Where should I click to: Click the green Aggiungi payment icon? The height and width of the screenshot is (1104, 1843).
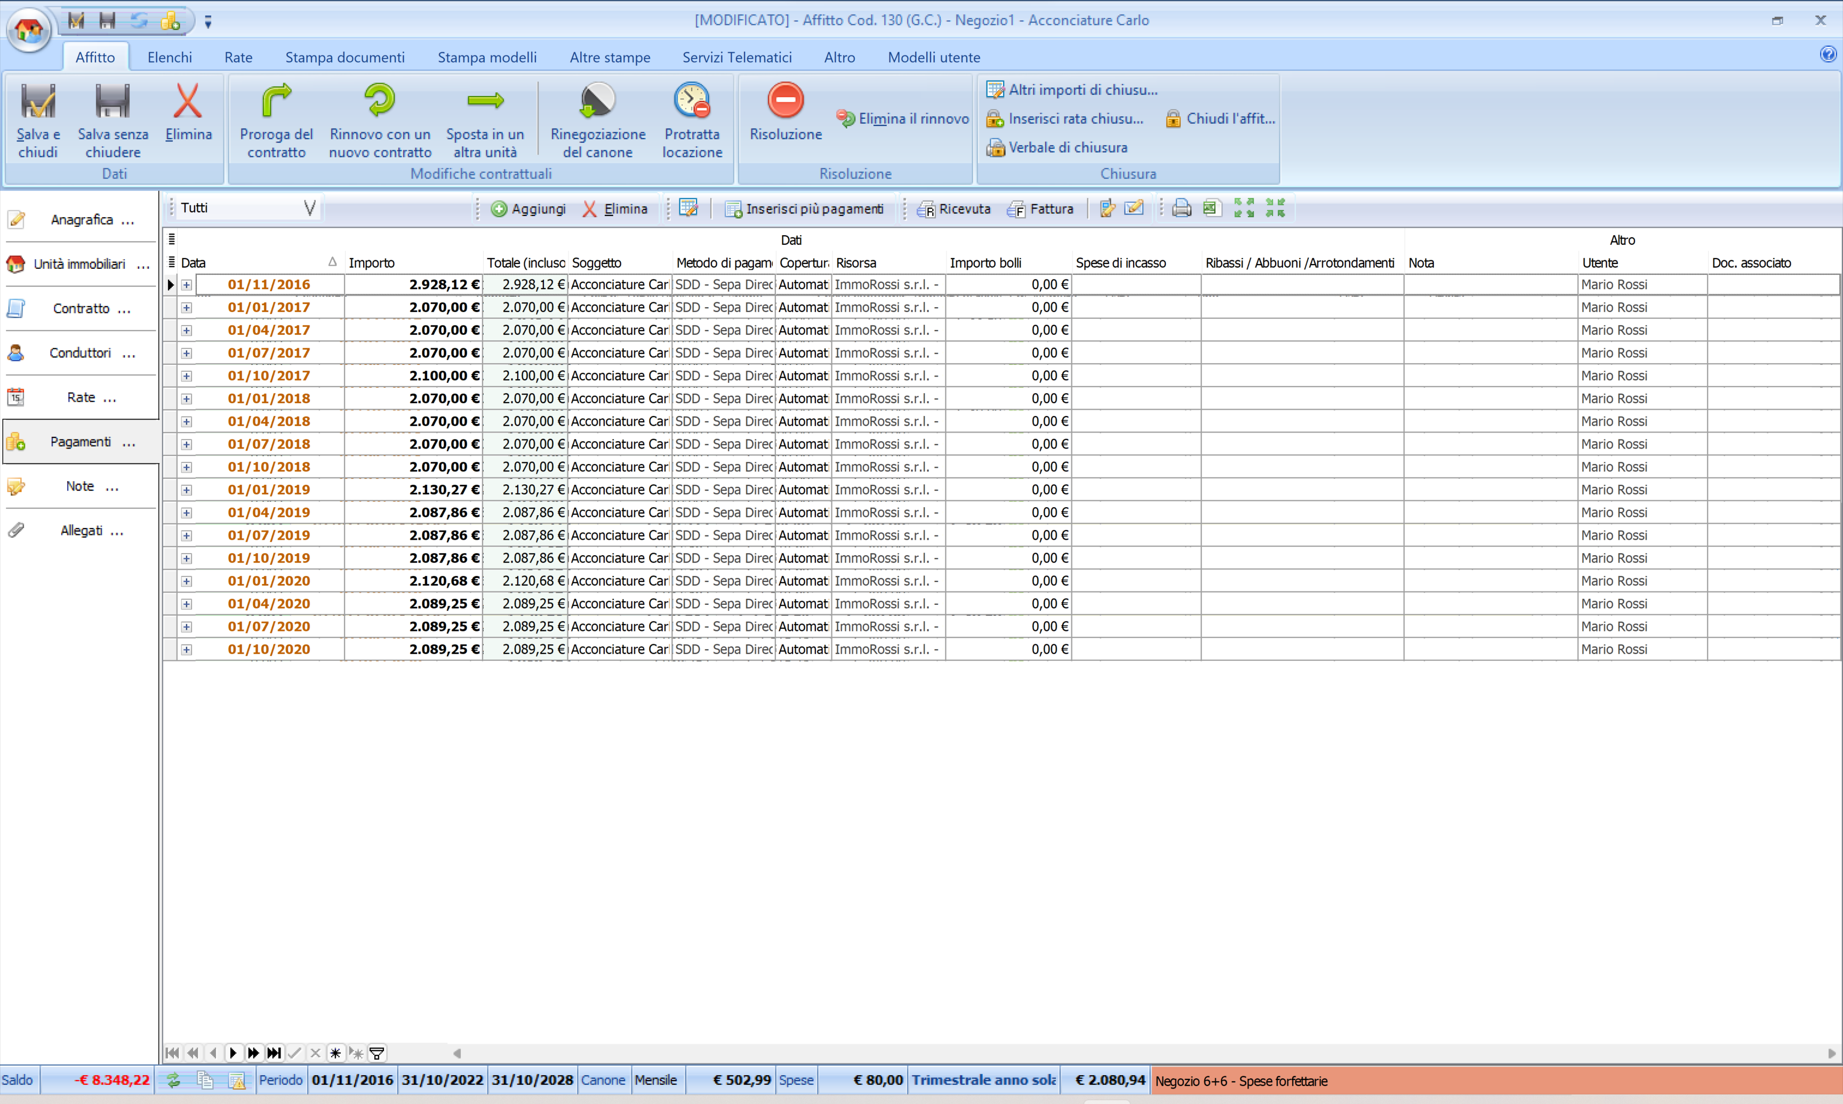point(499,209)
